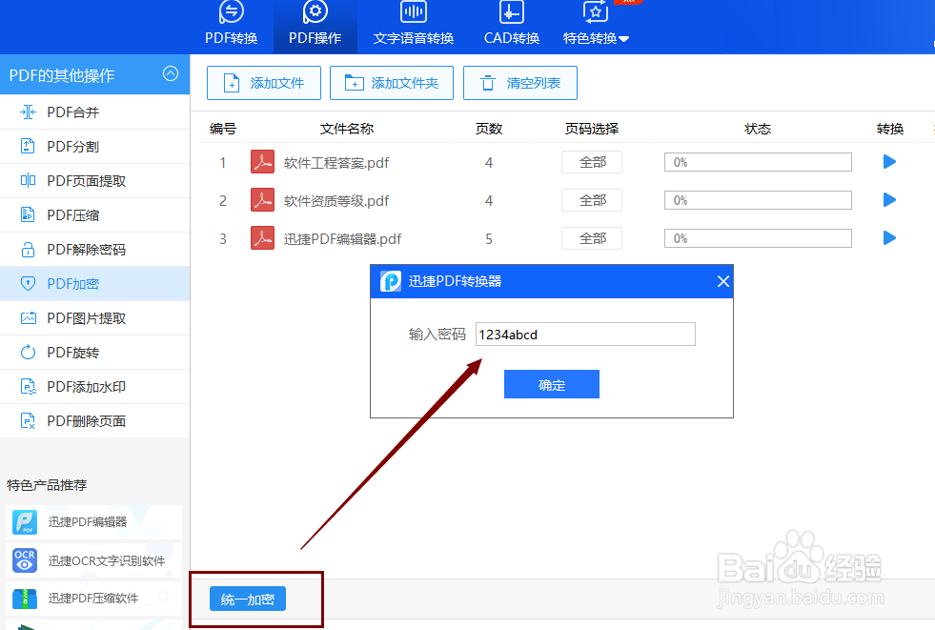
Task: Click the 迅捷PDF编辑器 product icon
Action: click(25, 522)
